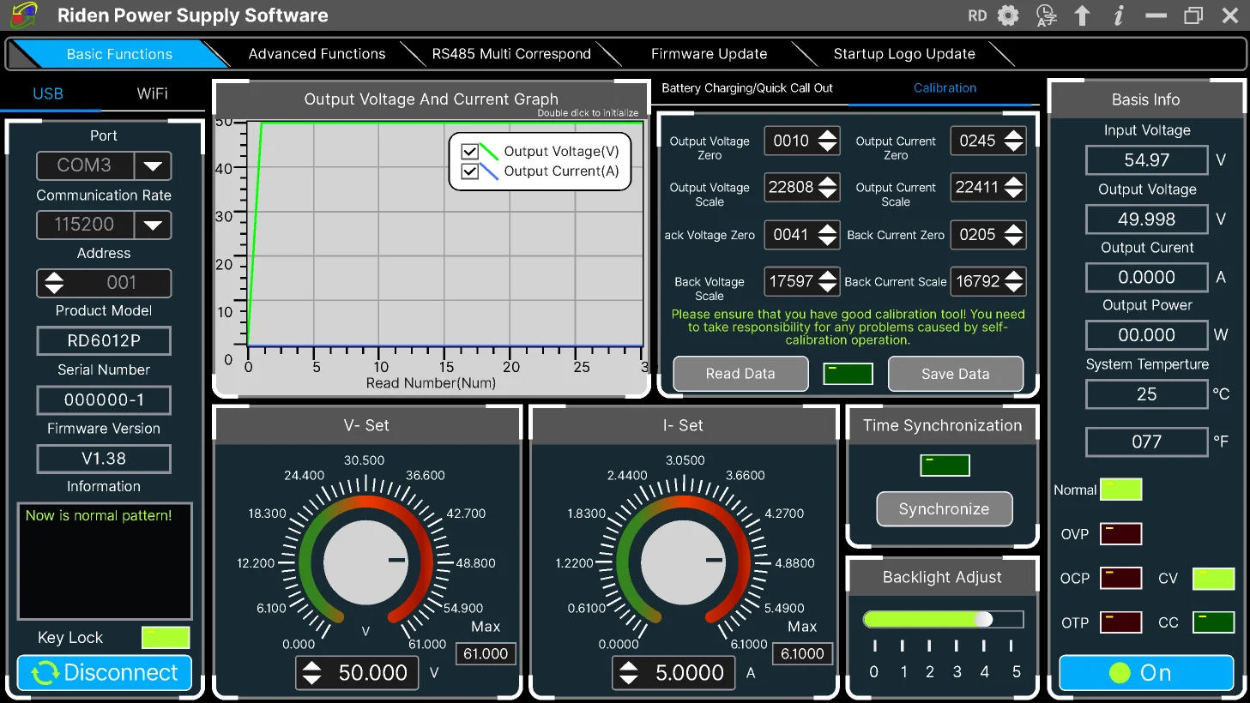Open the Firmware Update tab
Viewport: 1250px width, 703px height.
pos(709,54)
